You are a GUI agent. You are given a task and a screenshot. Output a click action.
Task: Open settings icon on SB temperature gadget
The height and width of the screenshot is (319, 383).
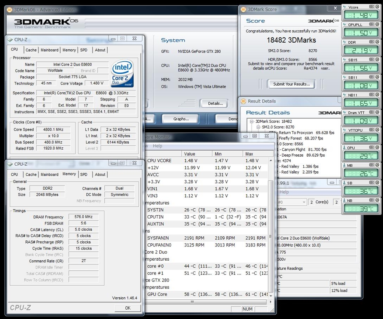point(372,183)
